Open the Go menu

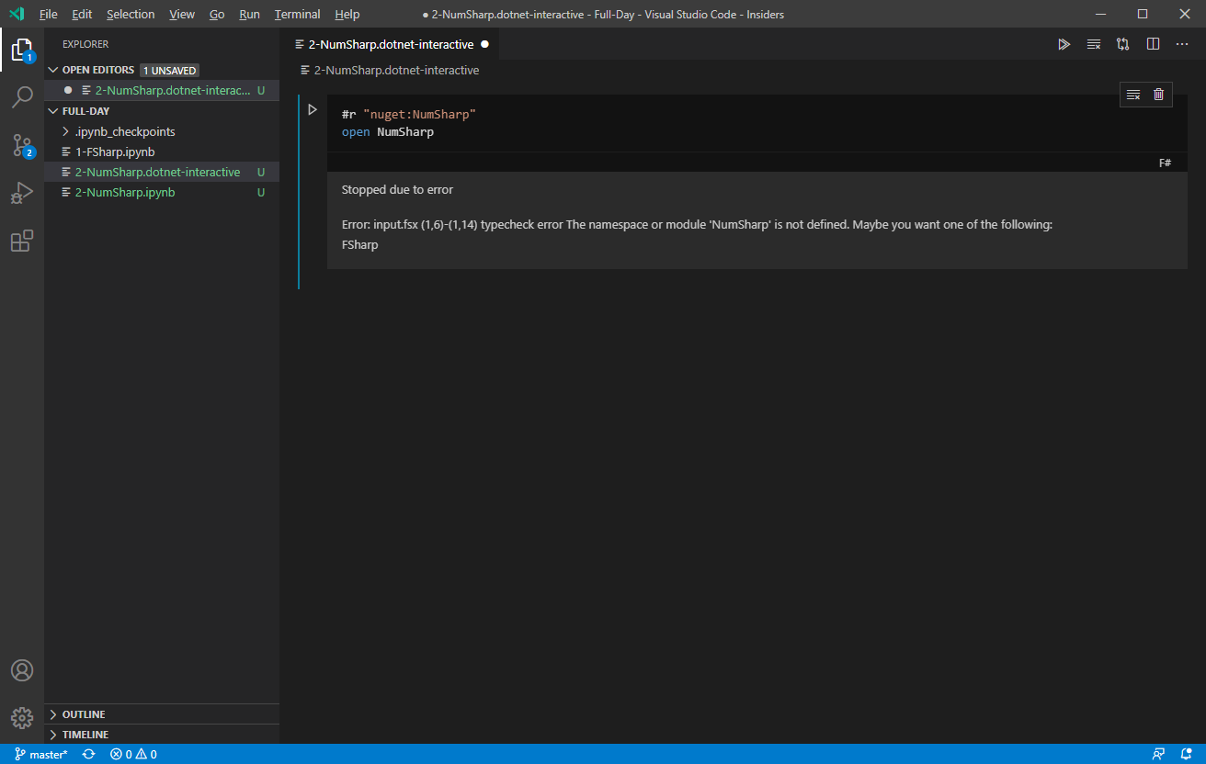point(217,14)
